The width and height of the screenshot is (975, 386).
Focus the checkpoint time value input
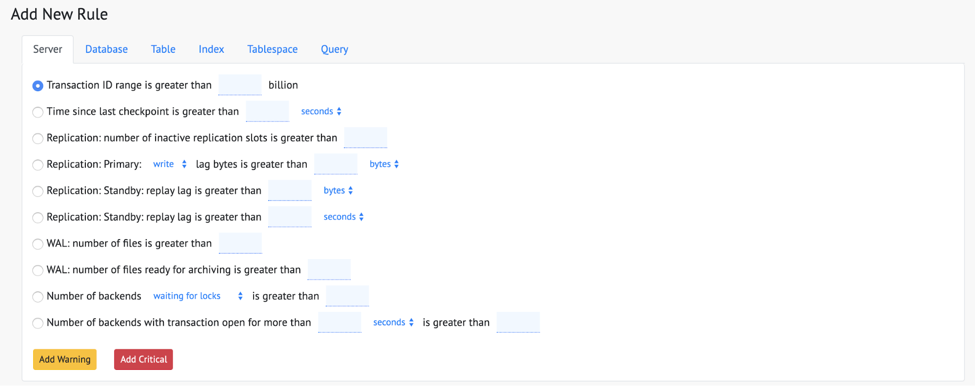[x=267, y=111]
